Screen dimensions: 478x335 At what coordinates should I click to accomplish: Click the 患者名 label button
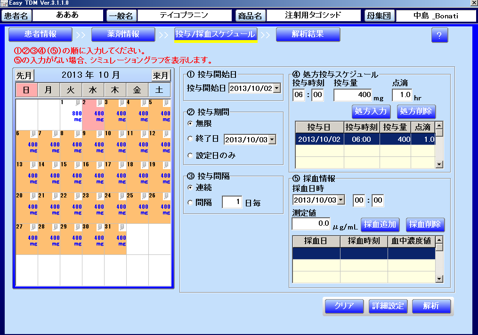coord(16,16)
